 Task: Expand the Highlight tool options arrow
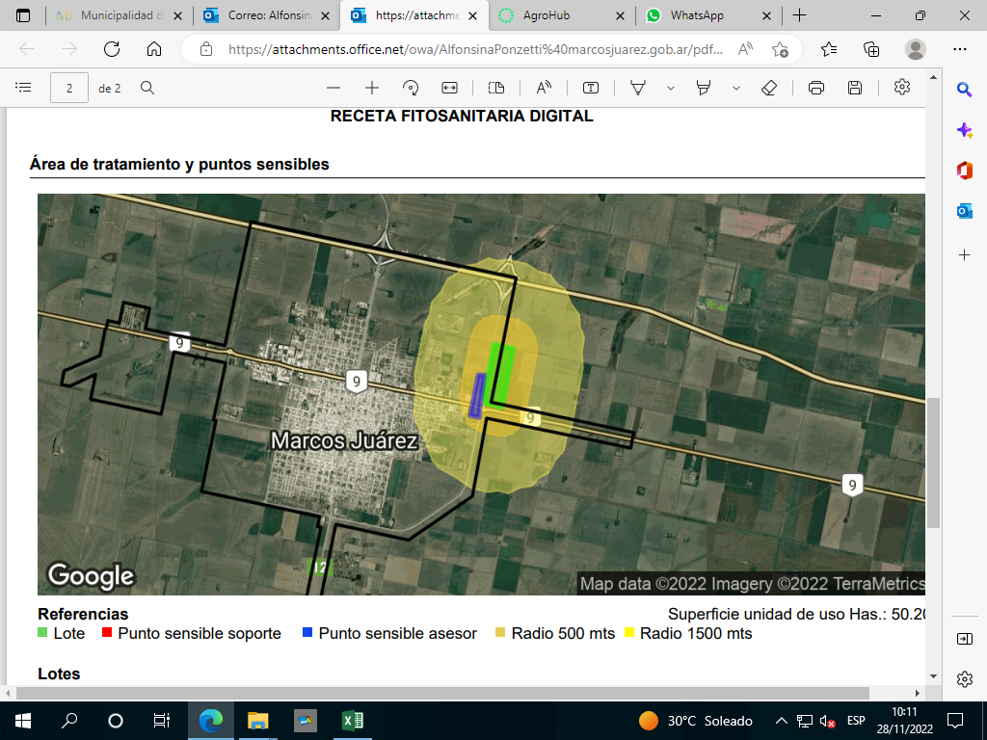(736, 88)
